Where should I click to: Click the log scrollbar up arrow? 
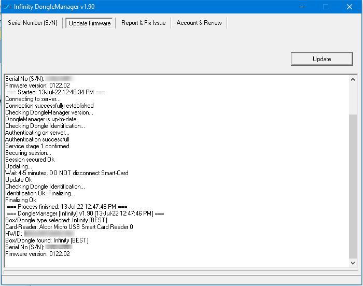click(x=353, y=80)
